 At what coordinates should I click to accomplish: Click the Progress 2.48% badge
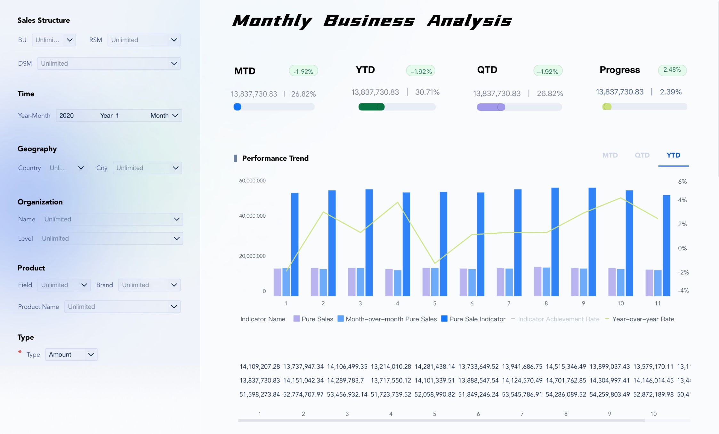[x=672, y=70]
